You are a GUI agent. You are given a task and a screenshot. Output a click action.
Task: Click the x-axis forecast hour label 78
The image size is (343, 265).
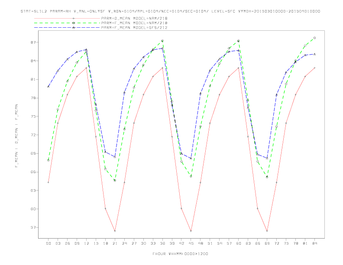(295, 243)
